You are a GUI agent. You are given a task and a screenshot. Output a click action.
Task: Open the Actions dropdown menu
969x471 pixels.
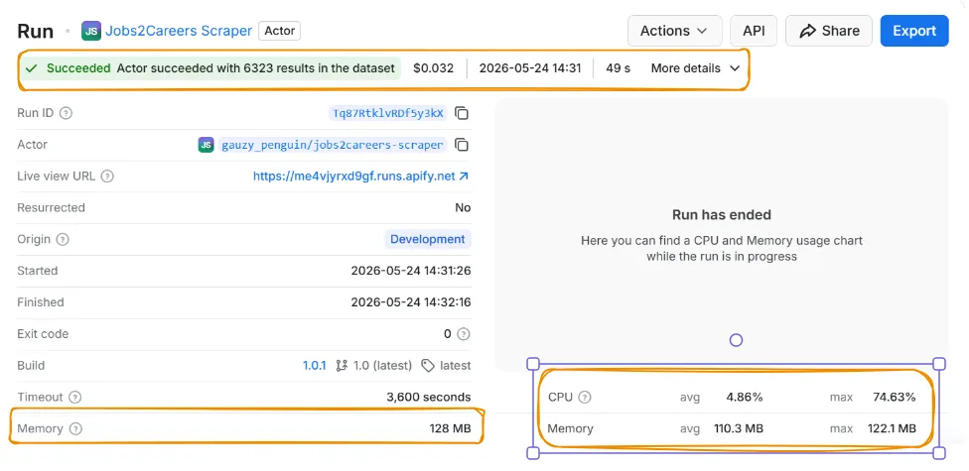tap(674, 31)
